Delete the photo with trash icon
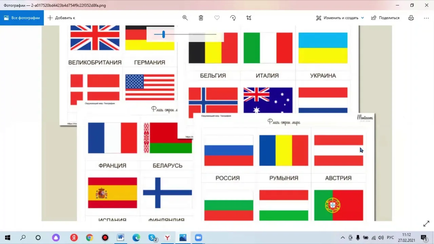Image resolution: width=434 pixels, height=244 pixels. coord(201,18)
